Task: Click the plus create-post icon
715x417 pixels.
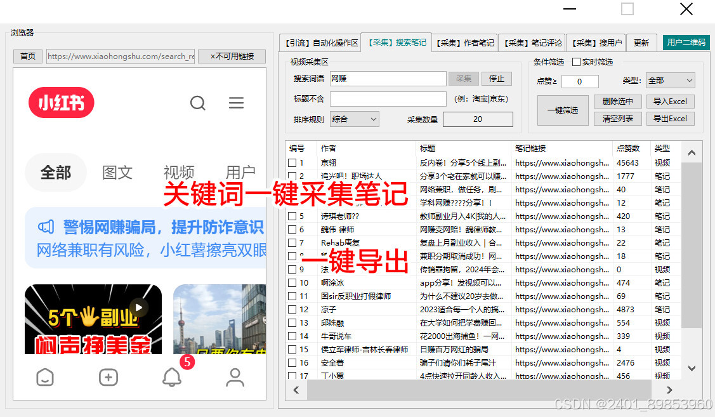Action: pyautogui.click(x=108, y=377)
